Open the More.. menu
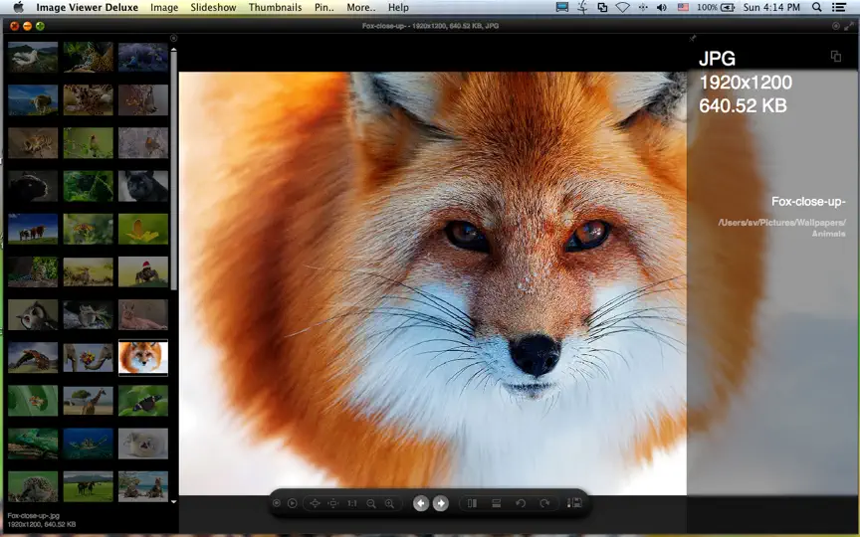This screenshot has width=860, height=537. click(x=361, y=7)
